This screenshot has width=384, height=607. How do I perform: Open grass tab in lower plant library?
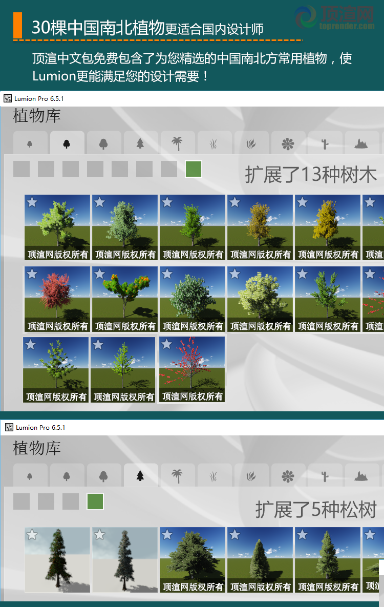[x=214, y=475]
